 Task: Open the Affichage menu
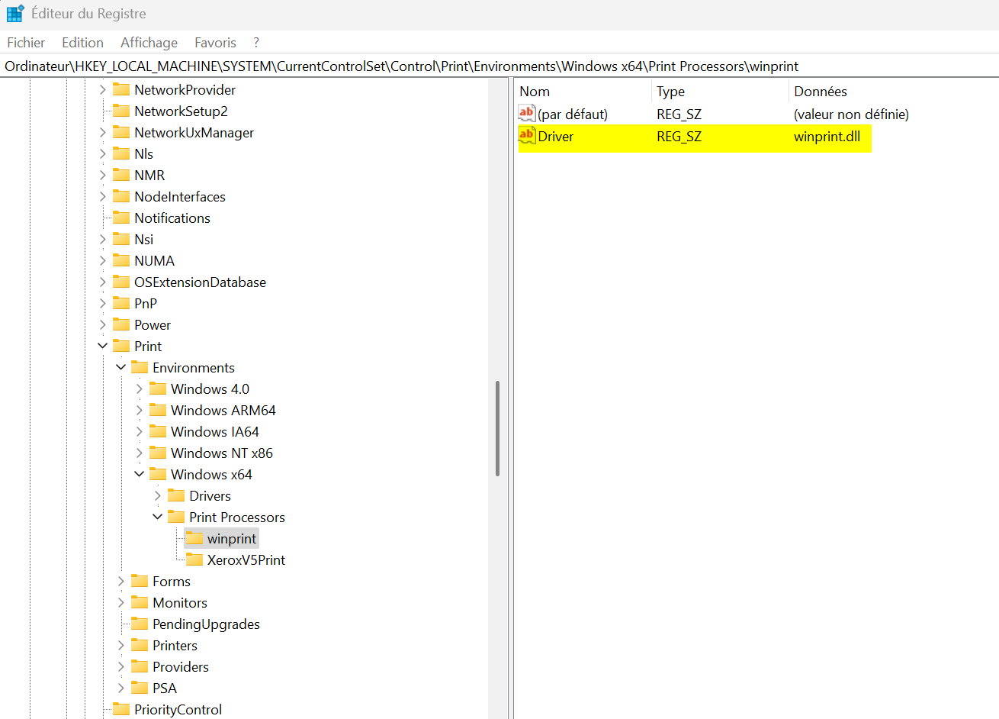[149, 43]
